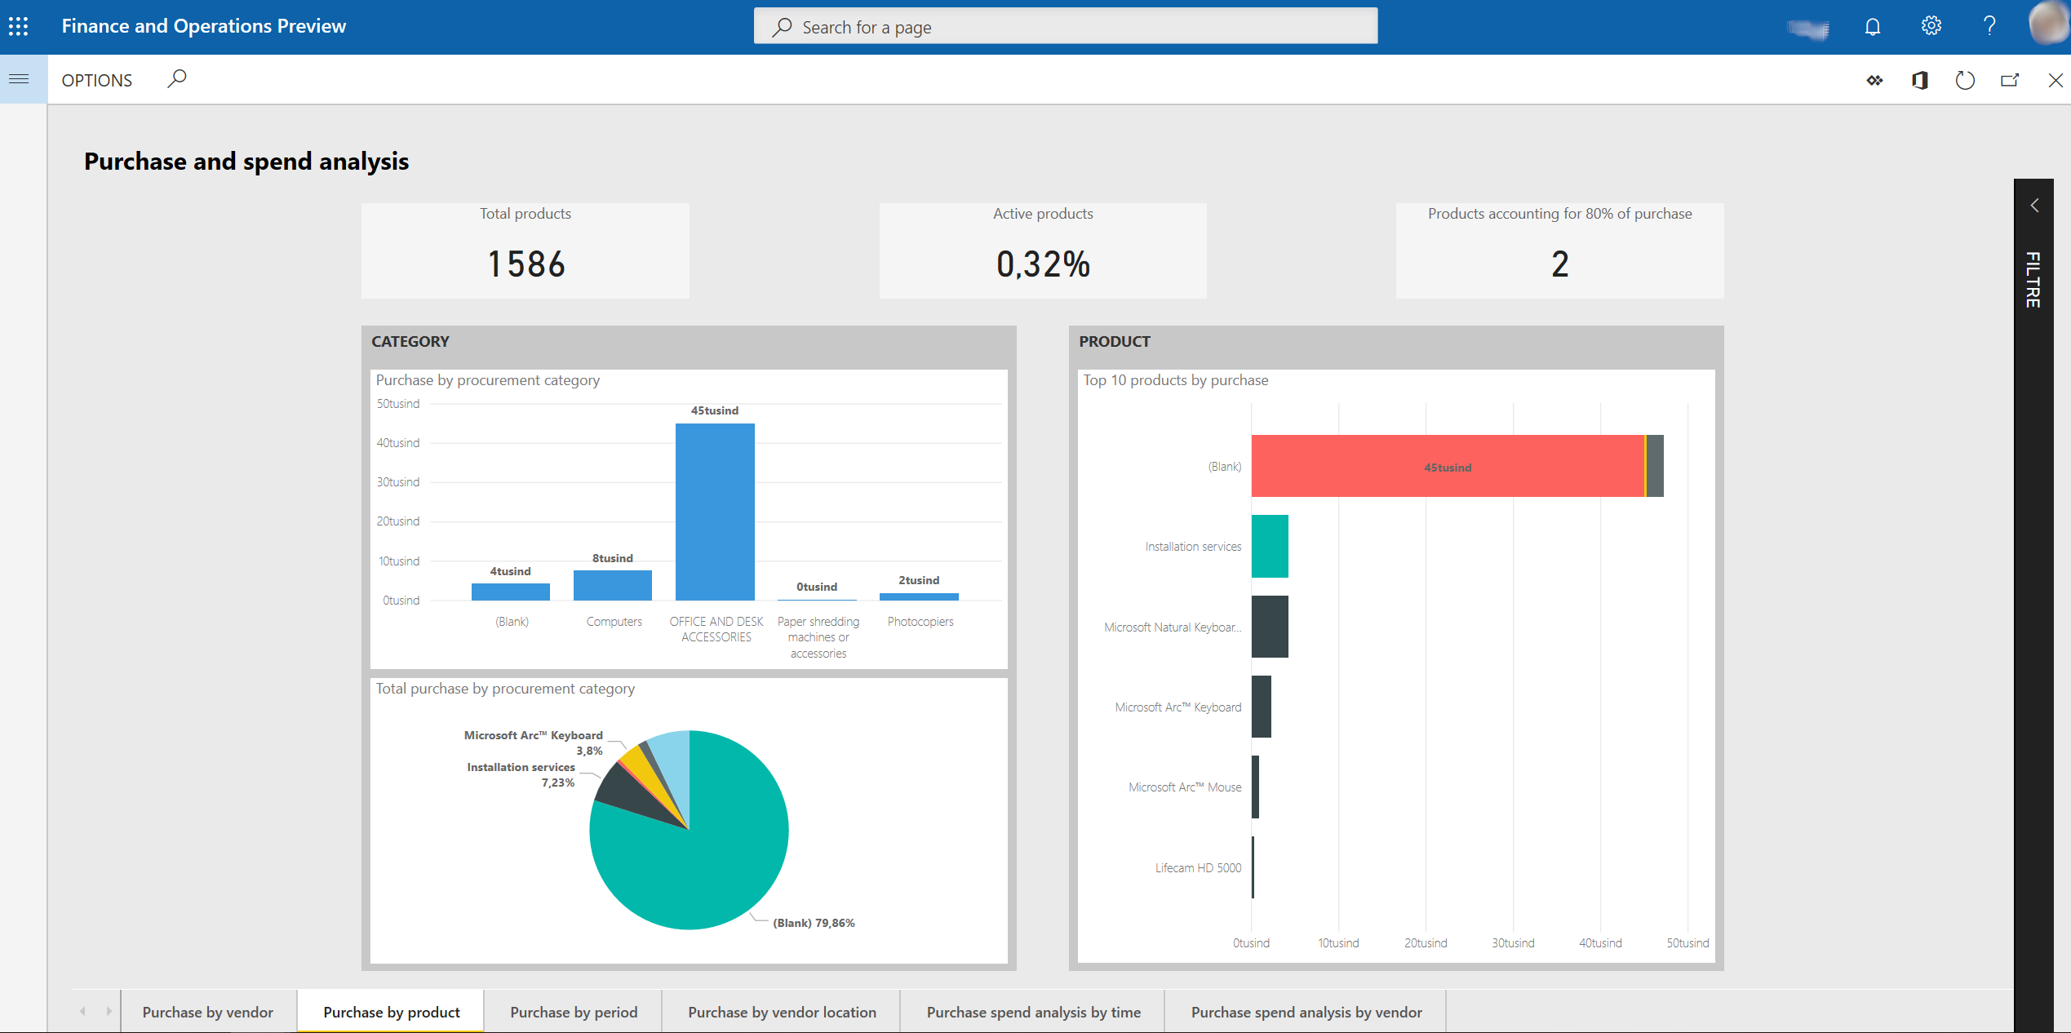
Task: Open the settings gear icon
Action: coord(1927,25)
